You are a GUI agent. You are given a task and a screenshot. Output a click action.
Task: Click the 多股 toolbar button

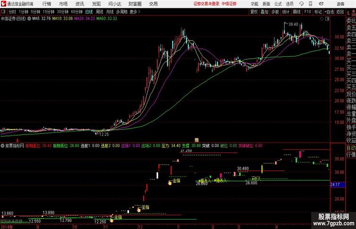click(x=275, y=12)
